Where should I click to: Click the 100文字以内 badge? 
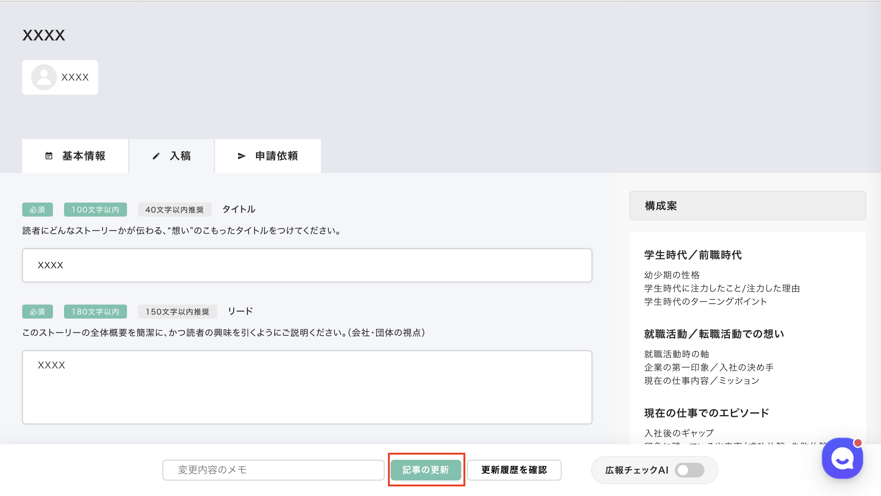(96, 210)
